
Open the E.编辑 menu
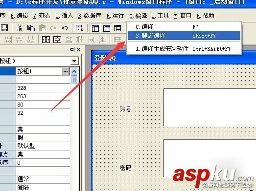click(x=19, y=16)
